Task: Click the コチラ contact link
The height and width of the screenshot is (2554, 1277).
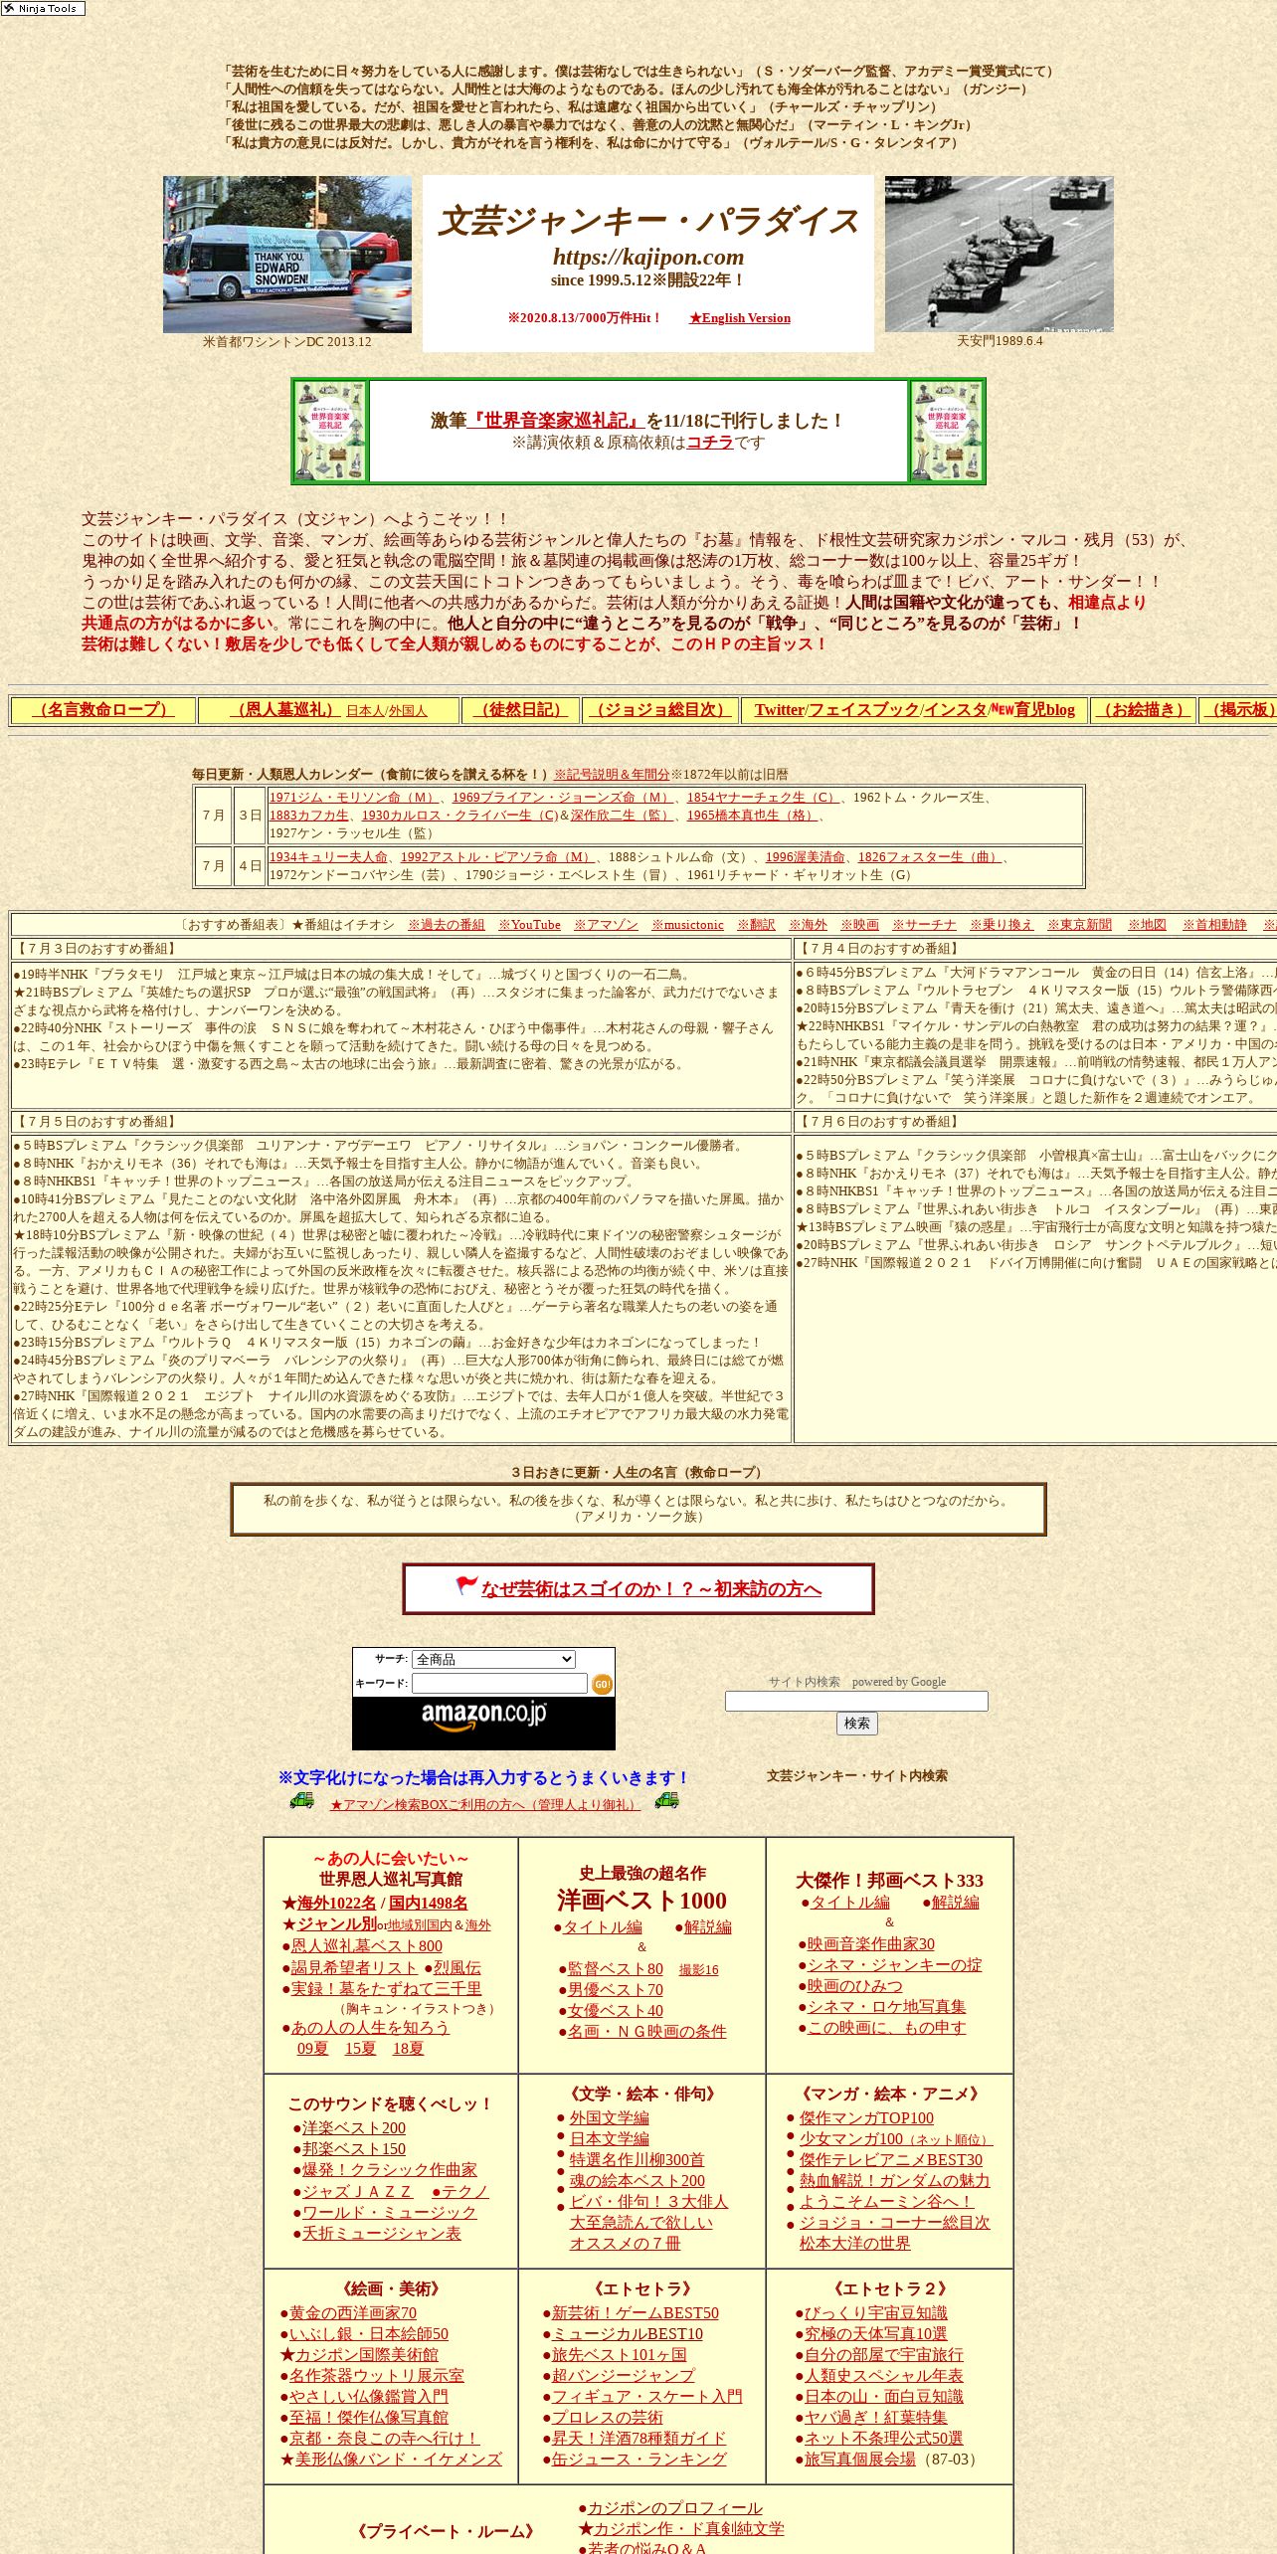Action: coord(710,443)
